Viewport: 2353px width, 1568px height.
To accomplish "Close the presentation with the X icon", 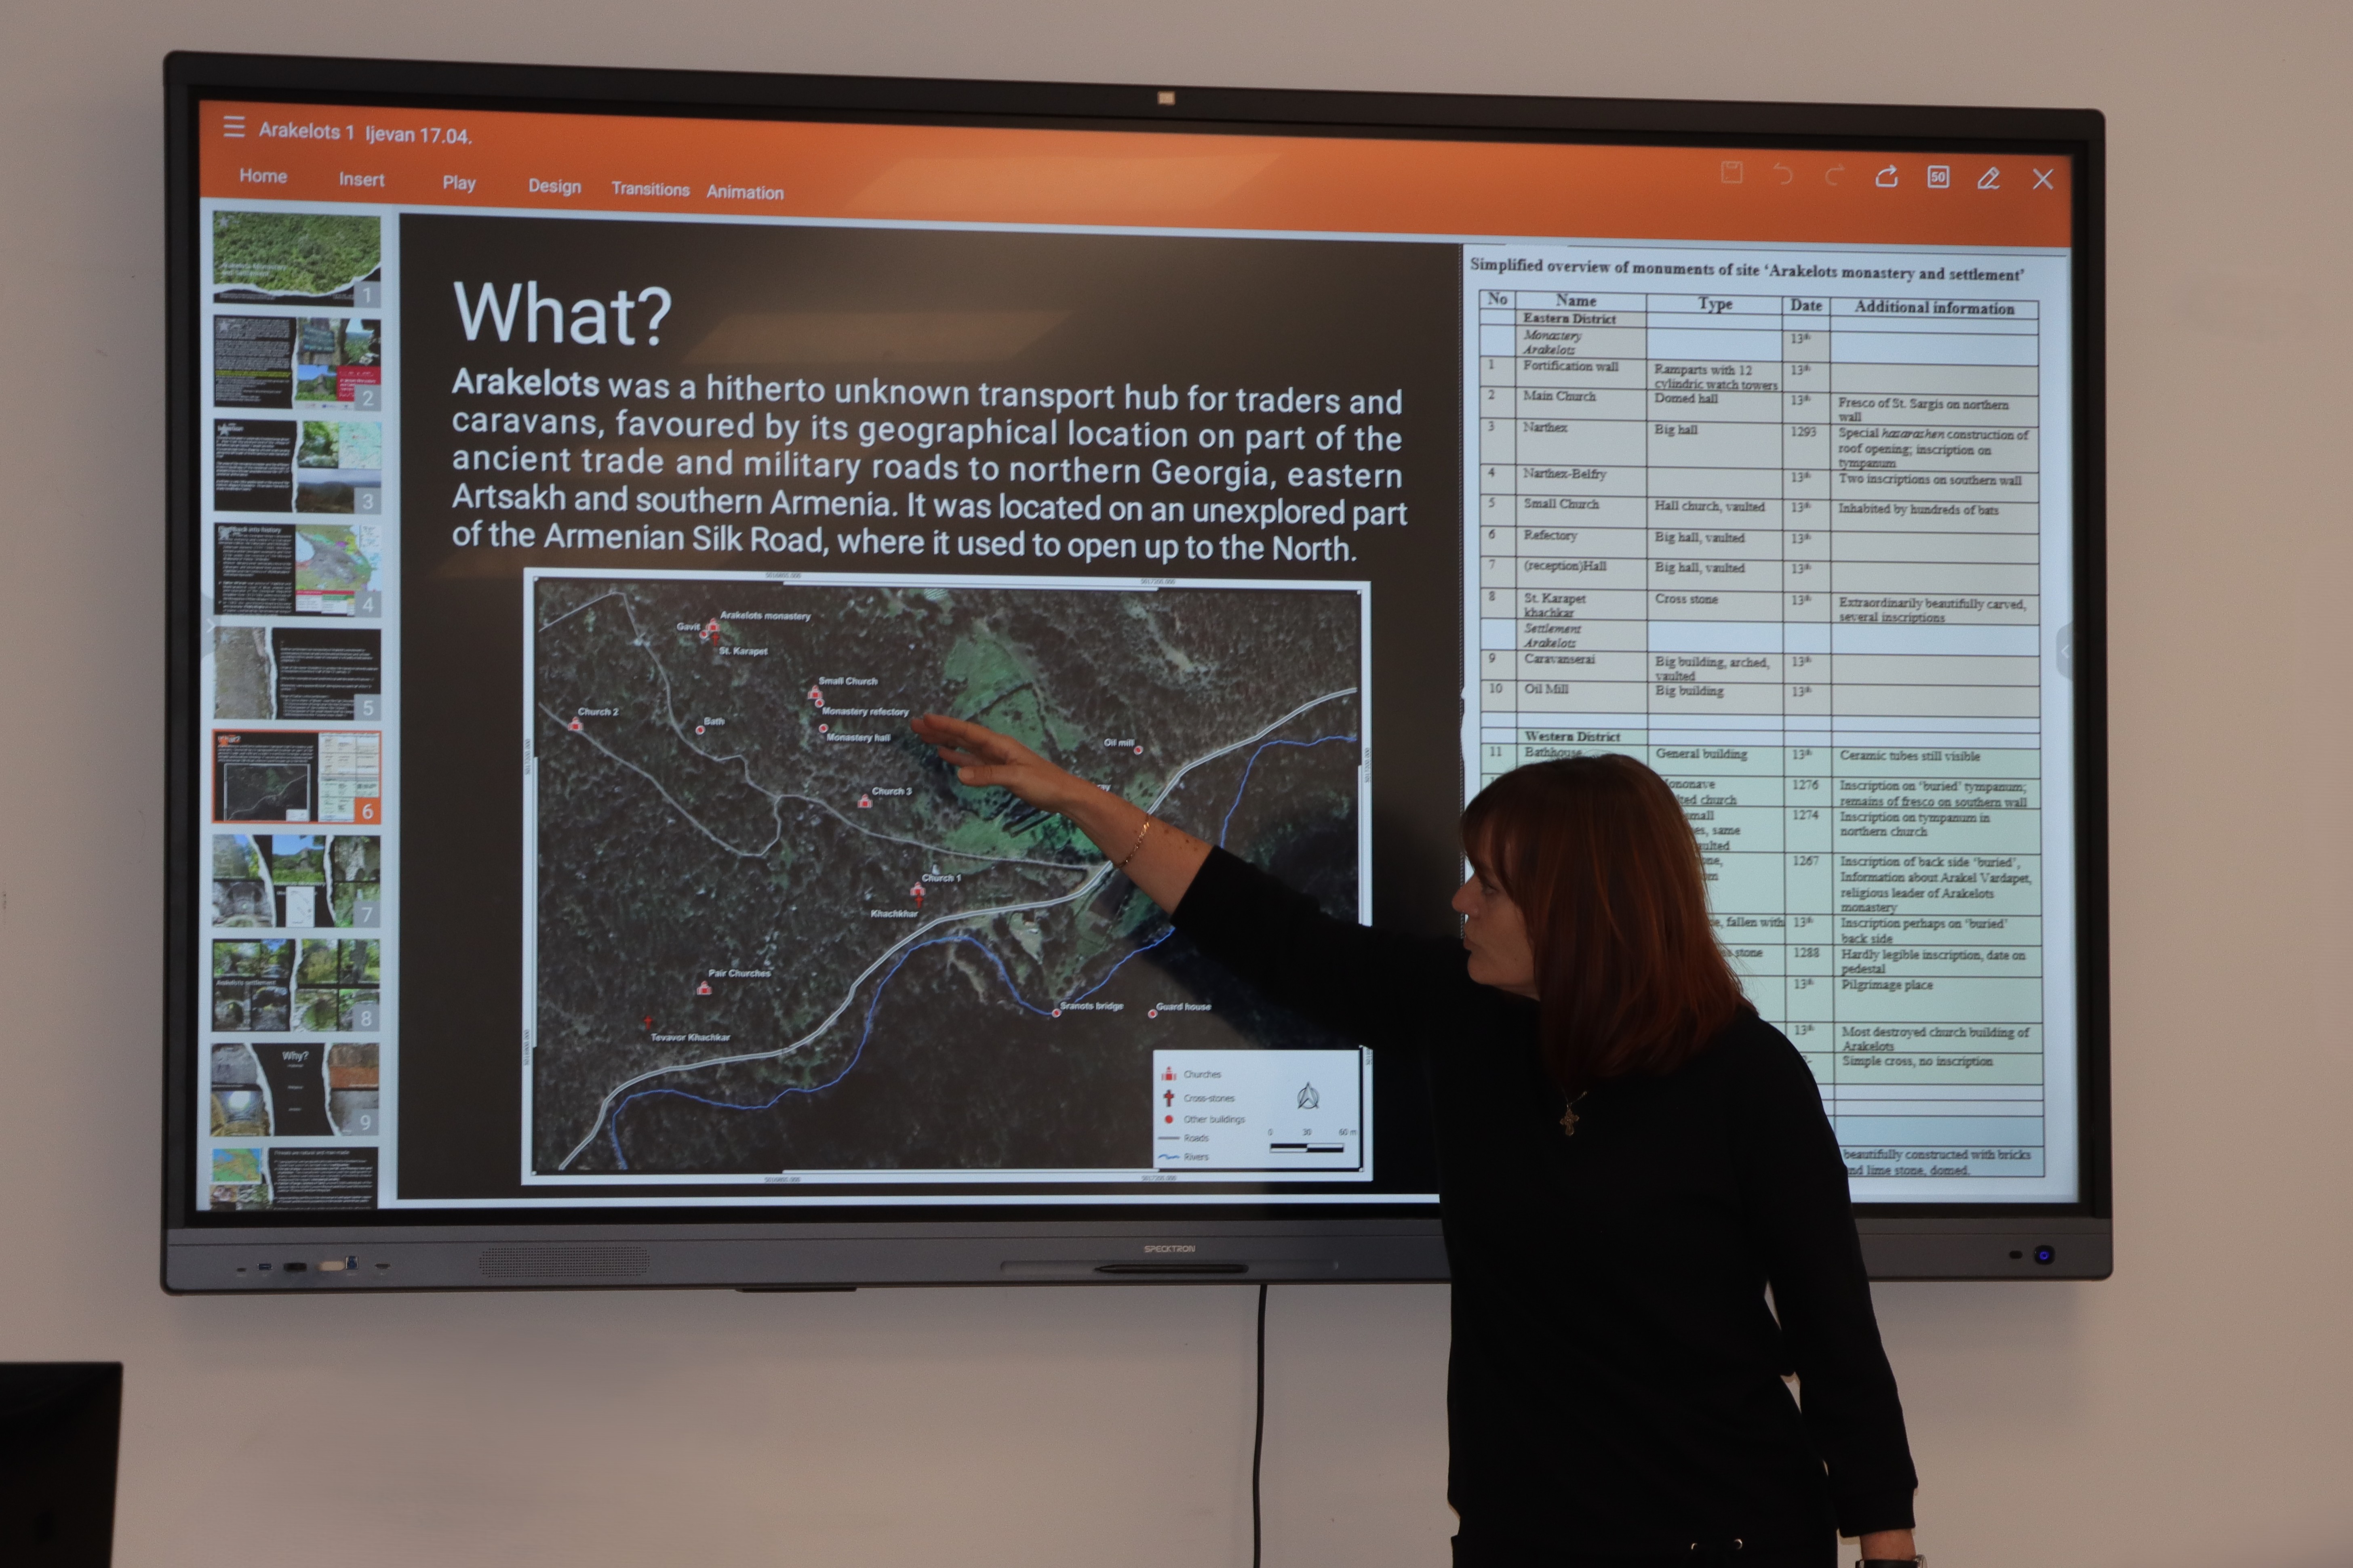I will point(2043,179).
